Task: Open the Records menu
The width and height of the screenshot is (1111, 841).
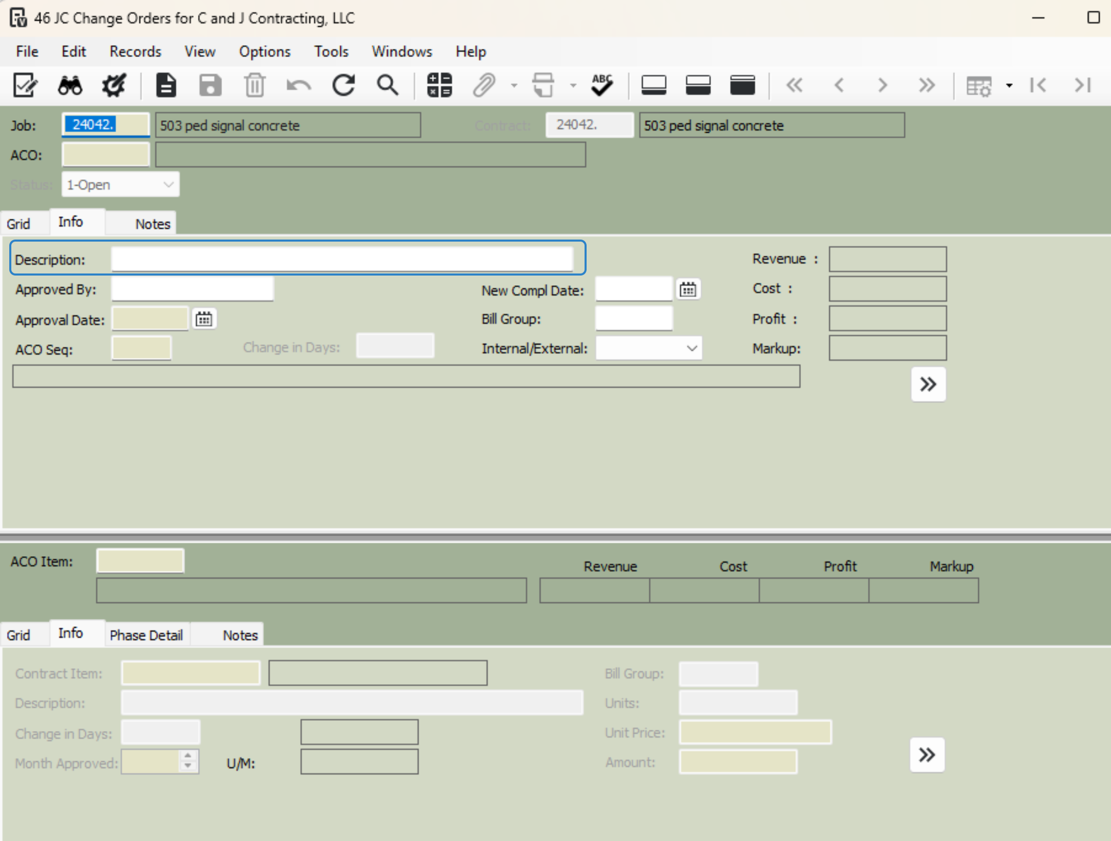Action: [x=135, y=51]
